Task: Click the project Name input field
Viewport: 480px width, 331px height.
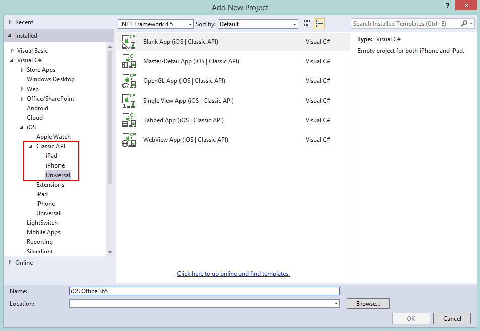Action: pos(204,291)
